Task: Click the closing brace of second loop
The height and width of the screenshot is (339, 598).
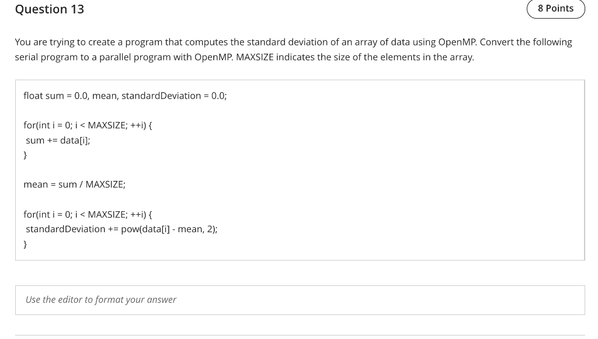Action: click(x=25, y=244)
